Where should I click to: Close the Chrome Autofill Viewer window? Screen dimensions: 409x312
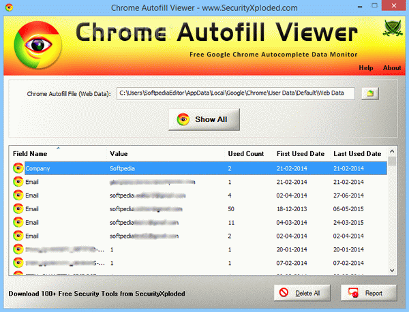coord(394,5)
